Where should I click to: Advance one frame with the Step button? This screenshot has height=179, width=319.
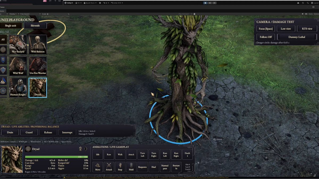click(x=214, y=3)
